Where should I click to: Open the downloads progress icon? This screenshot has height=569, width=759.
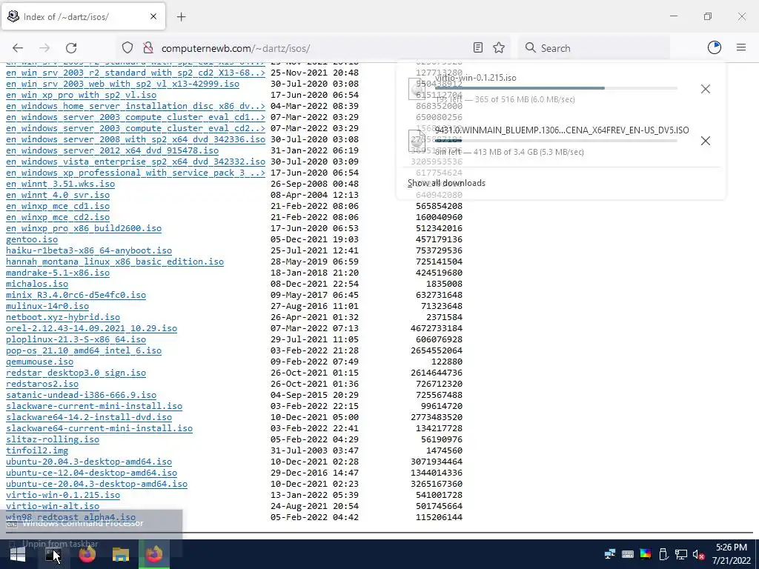[715, 47]
